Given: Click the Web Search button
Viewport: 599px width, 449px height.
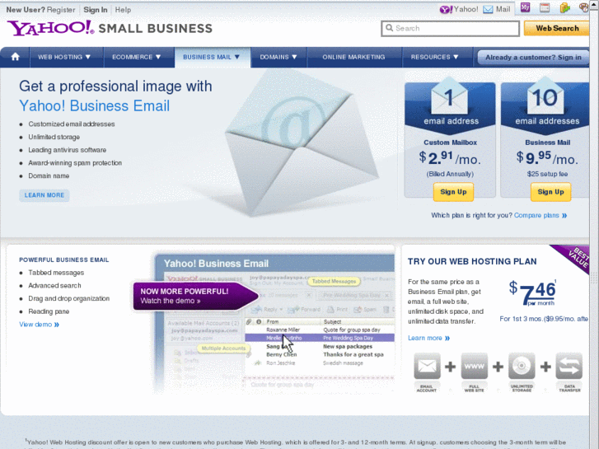Looking at the screenshot, I should [x=557, y=28].
